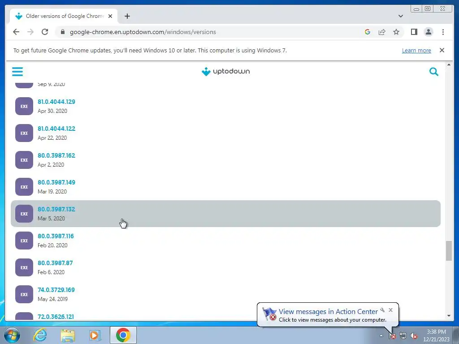The width and height of the screenshot is (459, 344).
Task: Reload the current page
Action: [45, 32]
